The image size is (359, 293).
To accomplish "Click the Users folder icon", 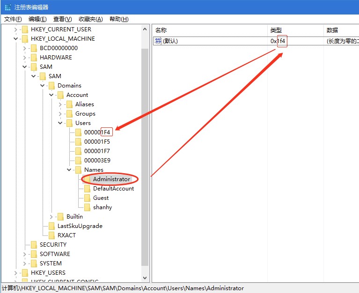I will click(70, 124).
